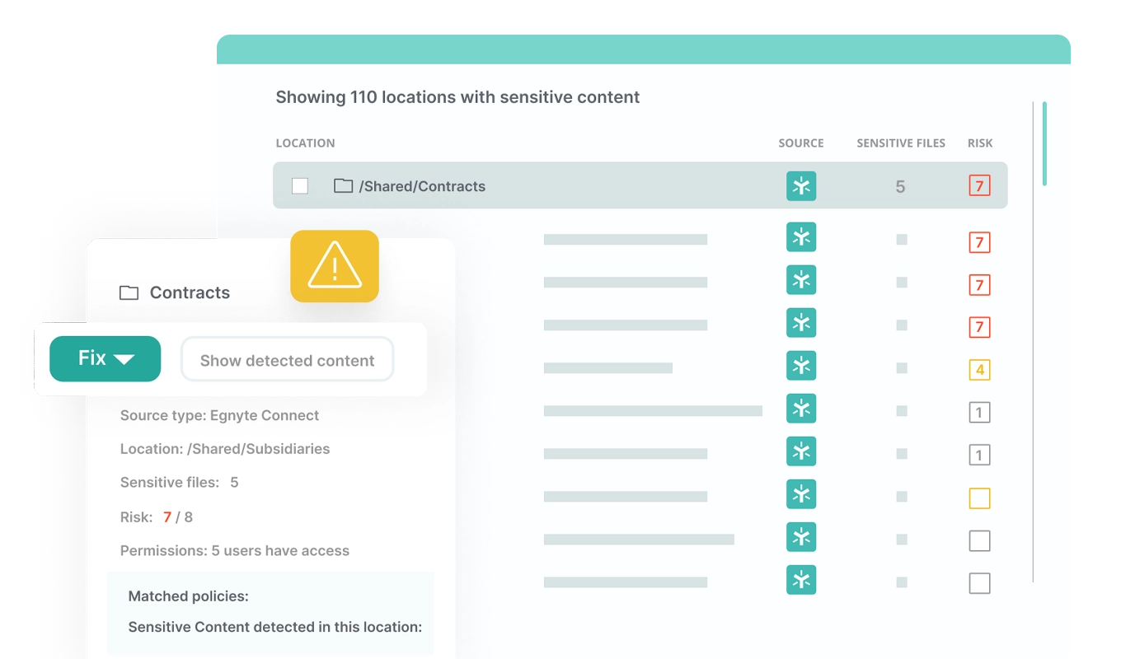Sort by the RISK column header
Image resolution: width=1121 pixels, height=659 pixels.
coord(979,143)
